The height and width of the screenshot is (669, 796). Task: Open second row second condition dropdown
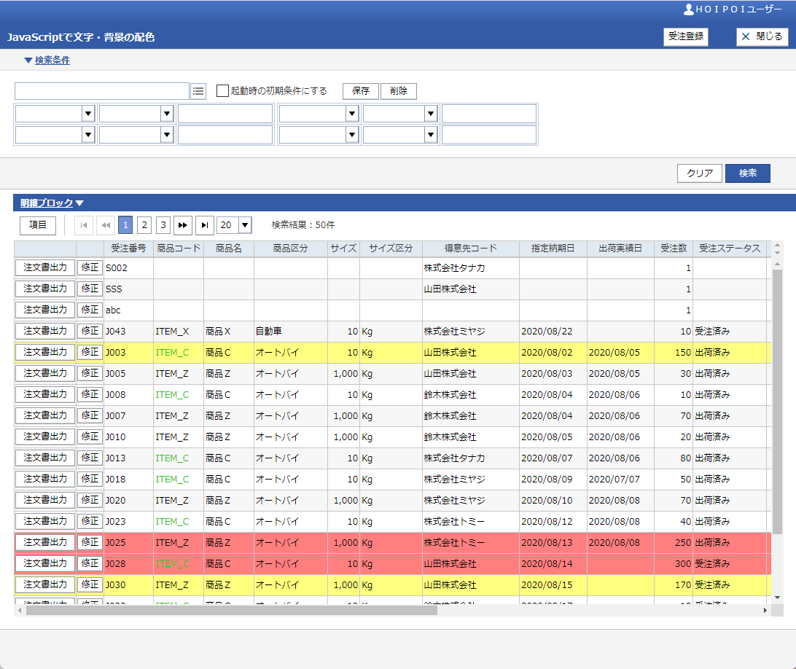(x=167, y=135)
